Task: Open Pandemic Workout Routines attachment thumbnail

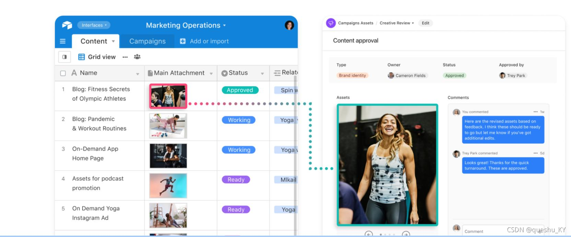Action: 168,126
